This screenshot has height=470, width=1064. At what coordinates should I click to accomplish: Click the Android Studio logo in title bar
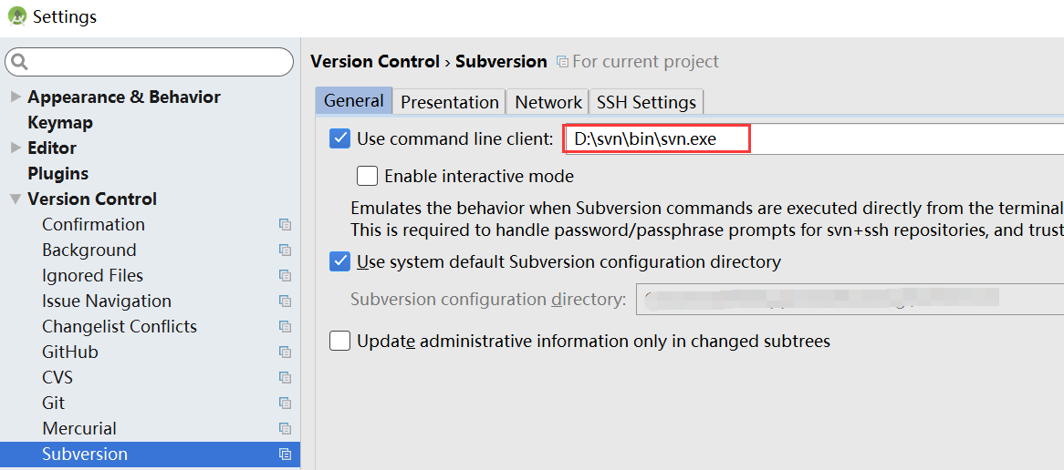coord(16,15)
